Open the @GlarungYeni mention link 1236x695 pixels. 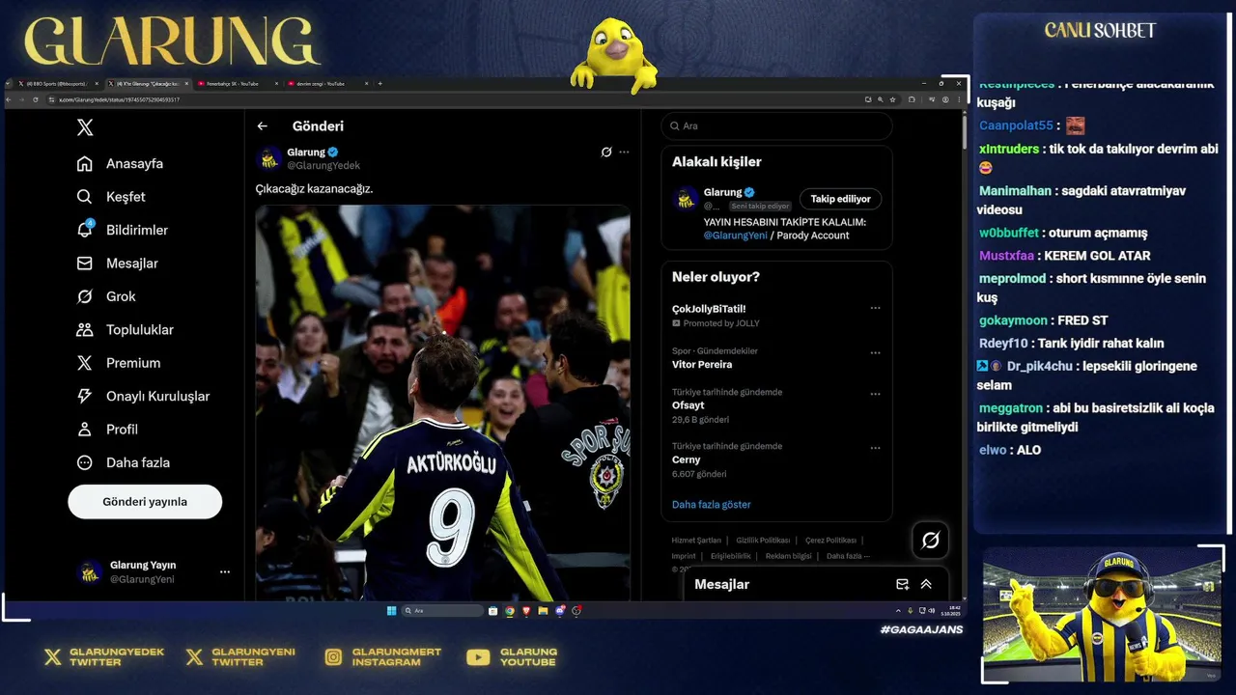[x=736, y=236]
